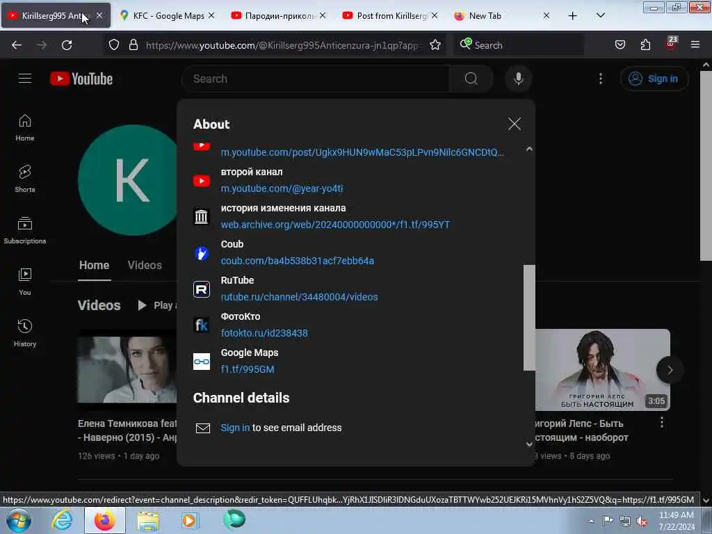712x534 pixels.
Task: Click the ФотоКто logo icon
Action: coord(202,325)
